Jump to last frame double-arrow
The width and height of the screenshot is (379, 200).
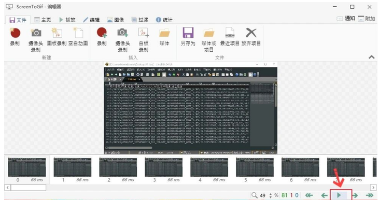coord(370,195)
